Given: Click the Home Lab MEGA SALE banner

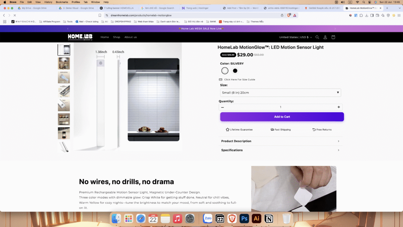Looking at the screenshot, I should pos(201,28).
